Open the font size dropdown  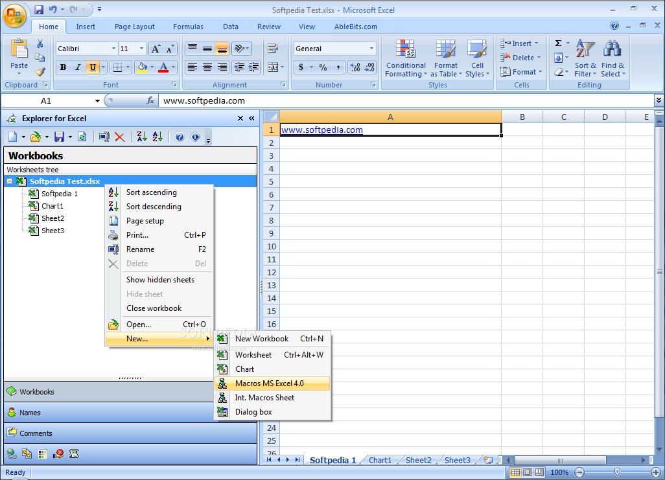click(142, 49)
